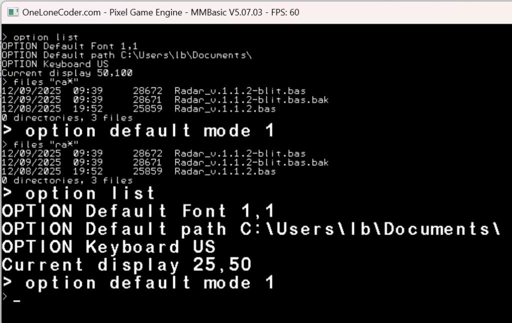Click file size 25859 in the second listing
The height and width of the screenshot is (323, 512).
[147, 171]
